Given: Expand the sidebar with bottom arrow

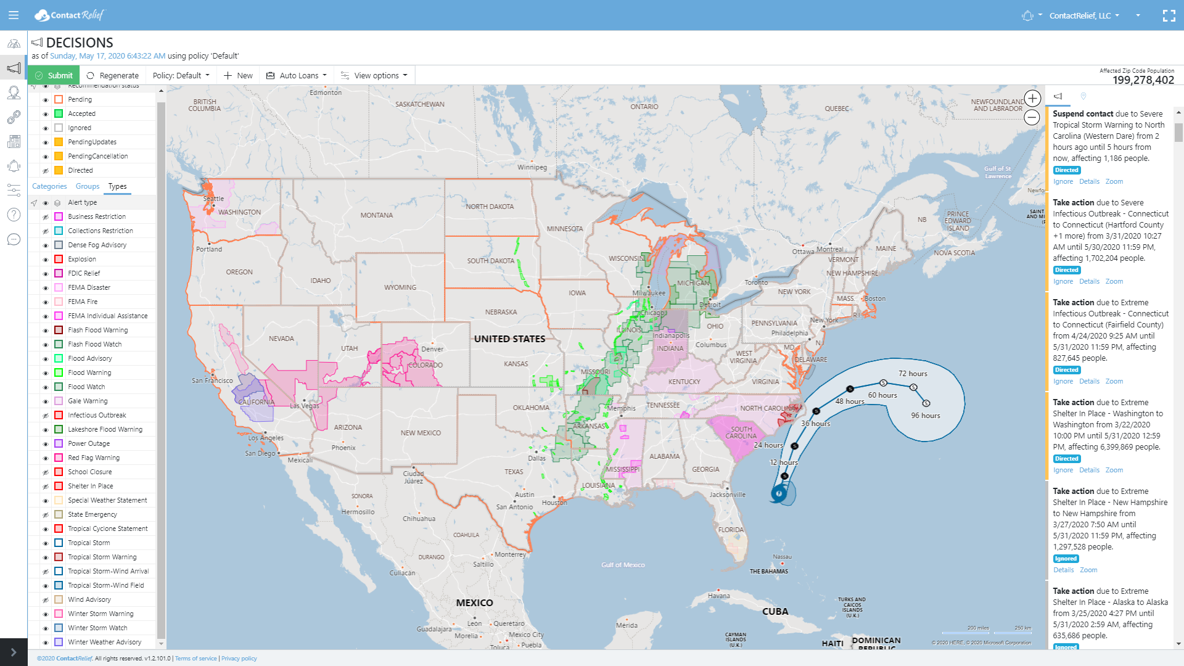Looking at the screenshot, I should tap(14, 652).
